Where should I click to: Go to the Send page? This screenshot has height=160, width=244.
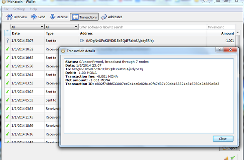coord(38,17)
